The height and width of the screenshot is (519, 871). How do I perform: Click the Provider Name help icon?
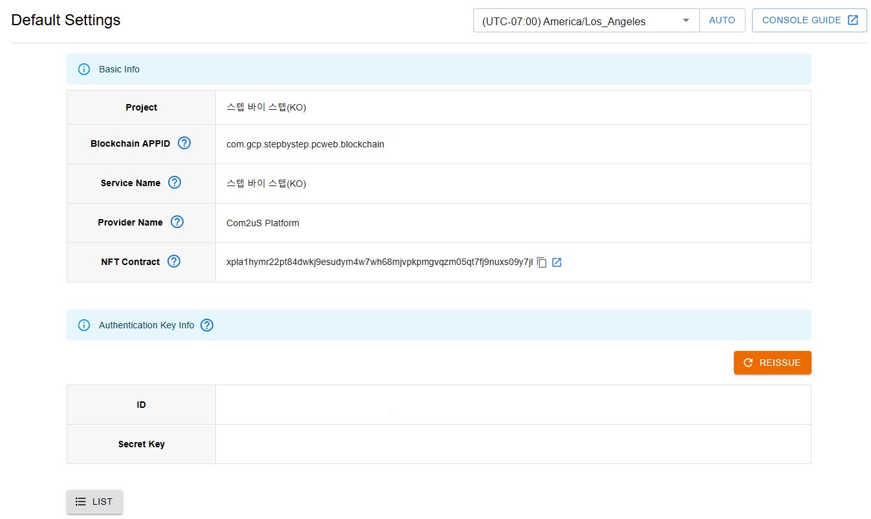coord(177,222)
